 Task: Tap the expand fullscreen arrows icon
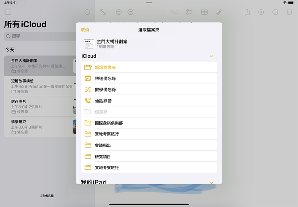click(103, 12)
